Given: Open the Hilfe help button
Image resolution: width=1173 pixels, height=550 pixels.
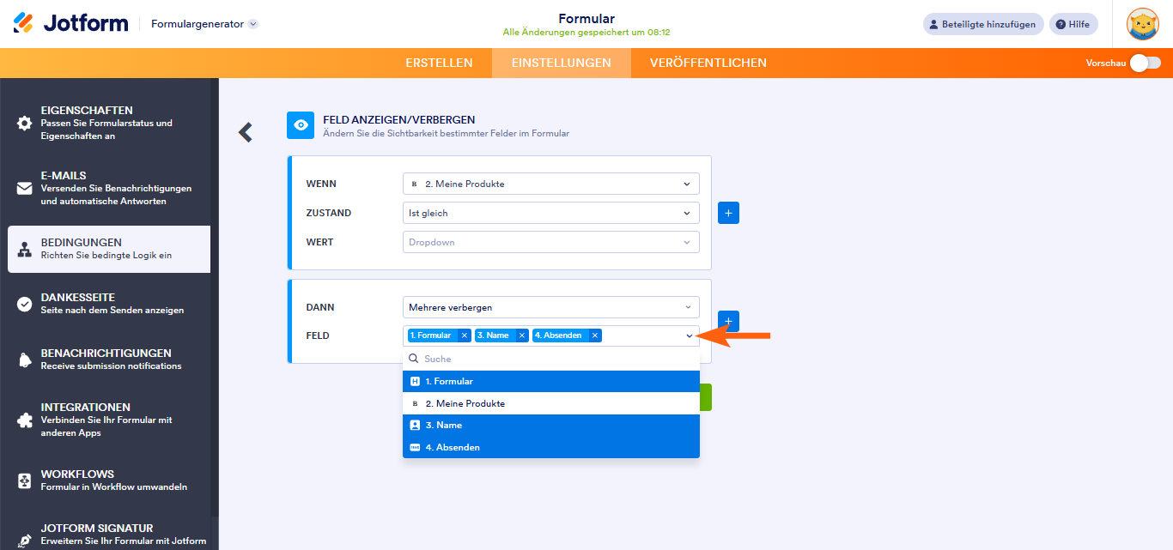Looking at the screenshot, I should pos(1073,24).
